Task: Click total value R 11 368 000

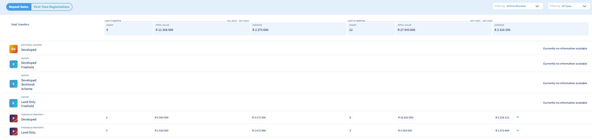Action: 164,30
